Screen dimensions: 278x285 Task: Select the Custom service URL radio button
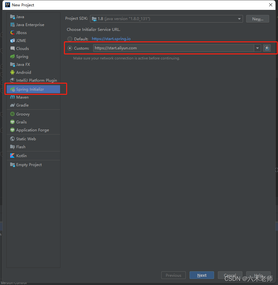(70, 48)
